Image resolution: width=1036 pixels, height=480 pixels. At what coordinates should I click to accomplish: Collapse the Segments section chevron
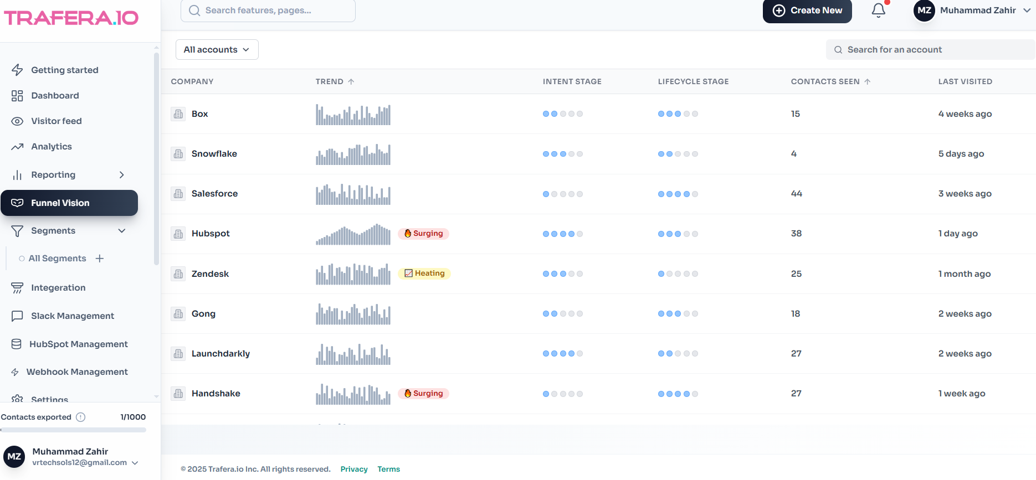click(x=122, y=231)
